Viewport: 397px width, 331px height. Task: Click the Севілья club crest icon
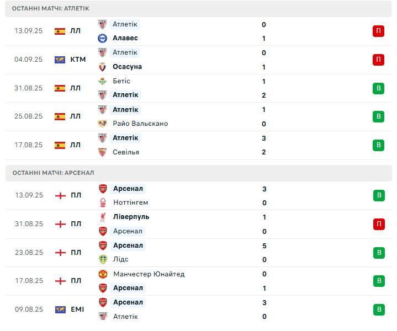(102, 152)
